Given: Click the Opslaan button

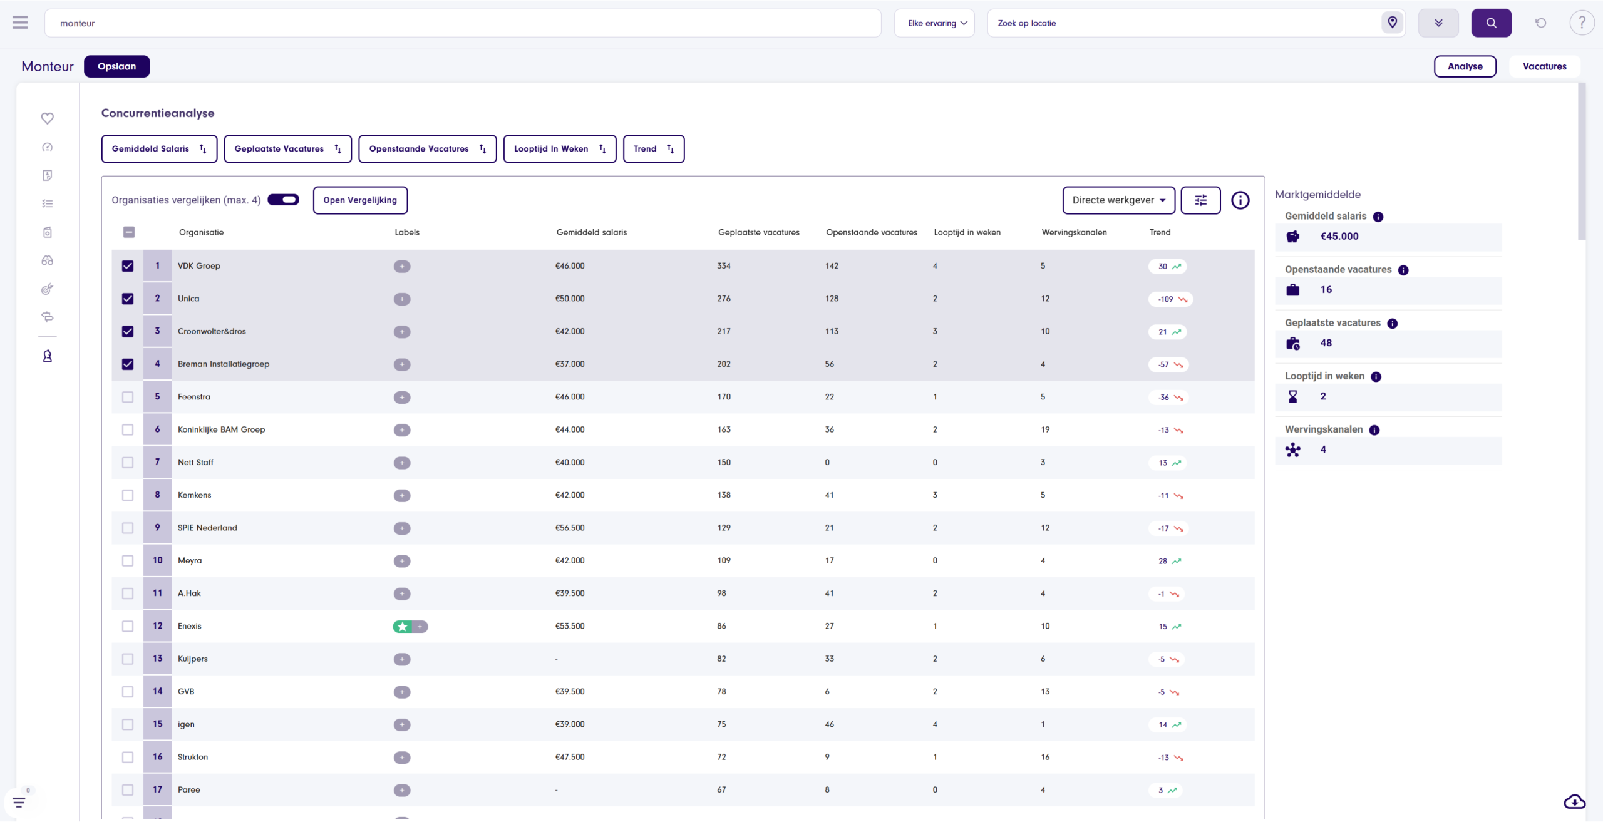Looking at the screenshot, I should tap(116, 66).
